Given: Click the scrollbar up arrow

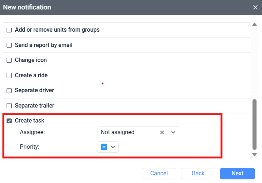Looking at the screenshot, I should (x=255, y=24).
